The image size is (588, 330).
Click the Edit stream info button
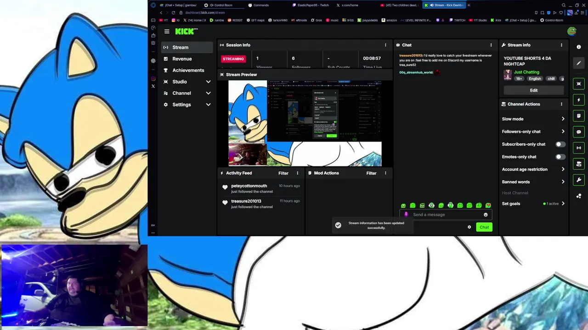[x=533, y=90]
